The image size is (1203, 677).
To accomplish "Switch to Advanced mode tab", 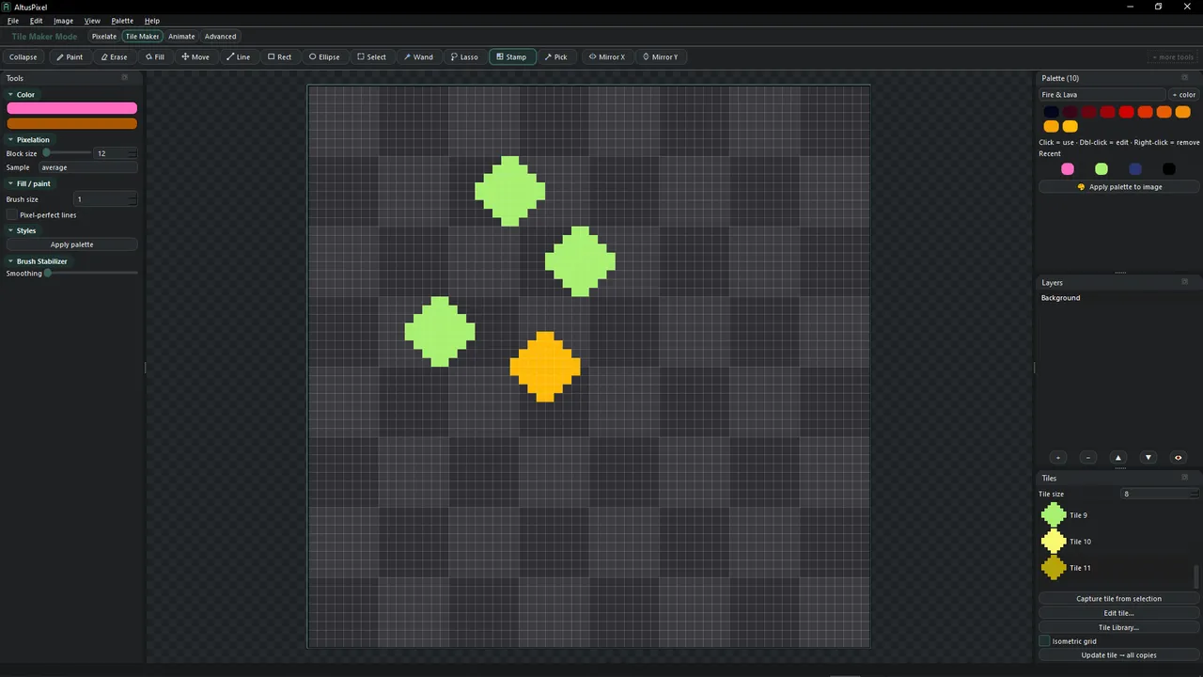I will click(x=221, y=37).
